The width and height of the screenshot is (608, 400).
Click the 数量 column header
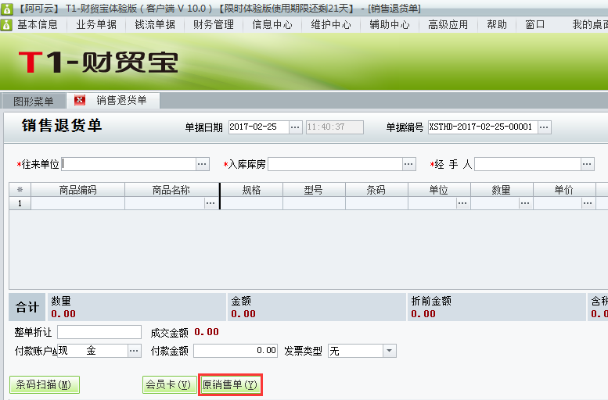coord(502,190)
